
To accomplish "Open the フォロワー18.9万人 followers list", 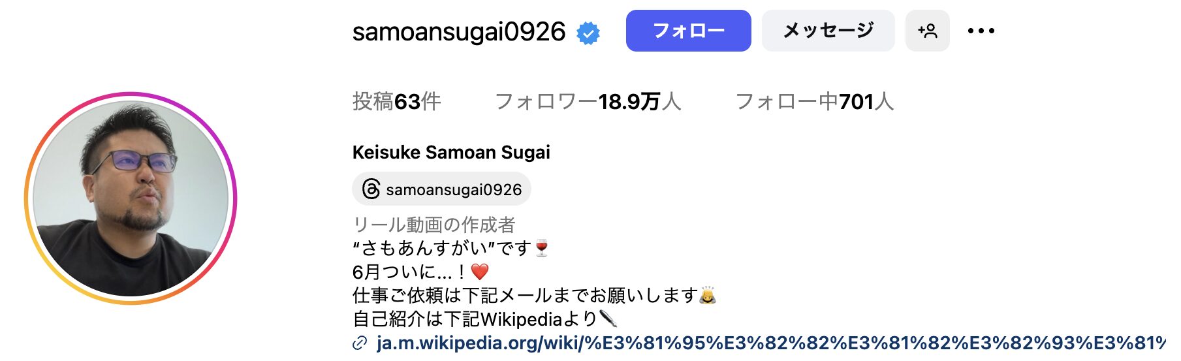I will tap(588, 101).
